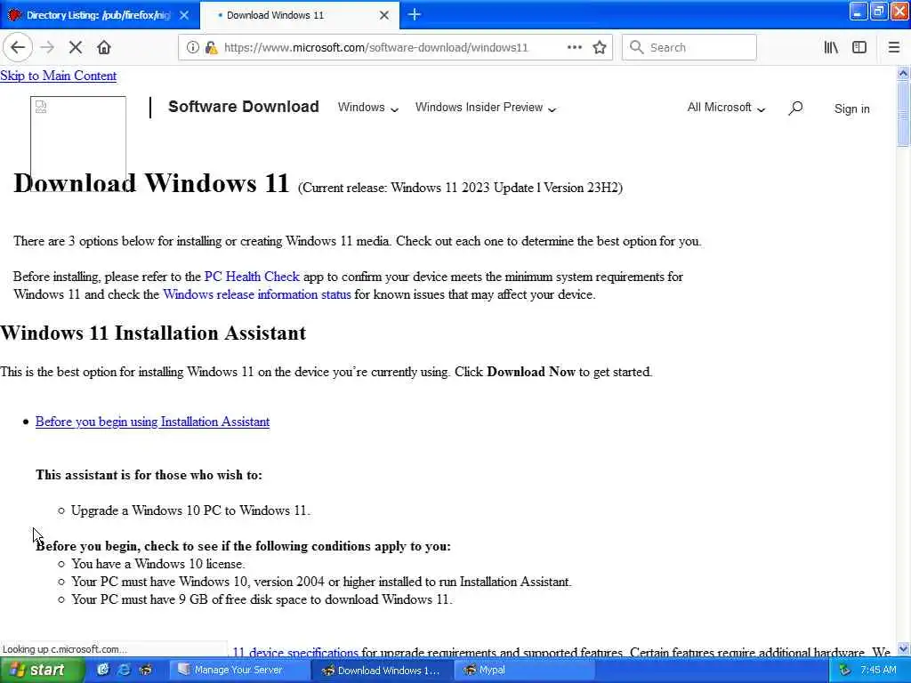
Task: Click Windows 11 Installation Assistant heading
Action: click(153, 333)
